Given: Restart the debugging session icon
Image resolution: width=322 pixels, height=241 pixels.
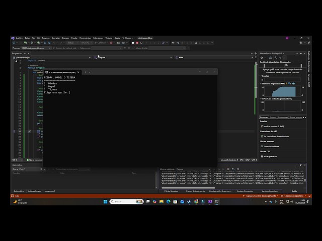Looking at the screenshot, I should 141,43.
